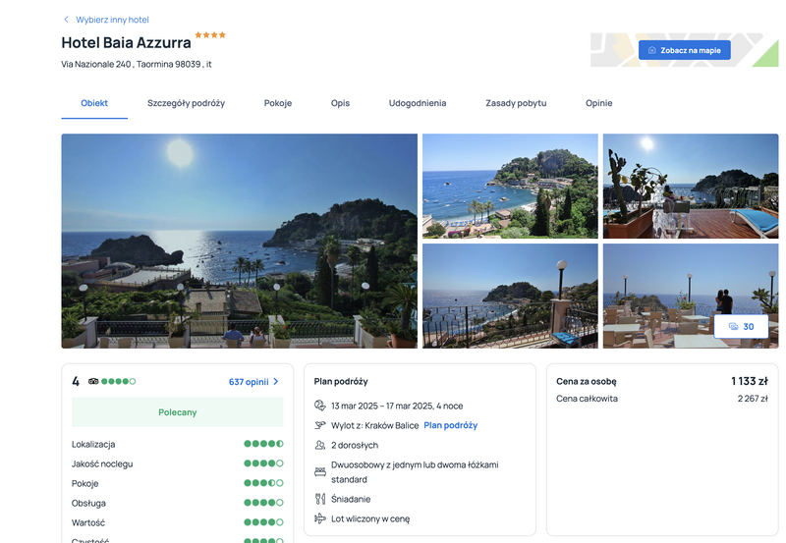Image resolution: width=786 pixels, height=543 pixels.
Task: Expand reviews using the arrow after 637 opinii
Action: click(x=276, y=382)
